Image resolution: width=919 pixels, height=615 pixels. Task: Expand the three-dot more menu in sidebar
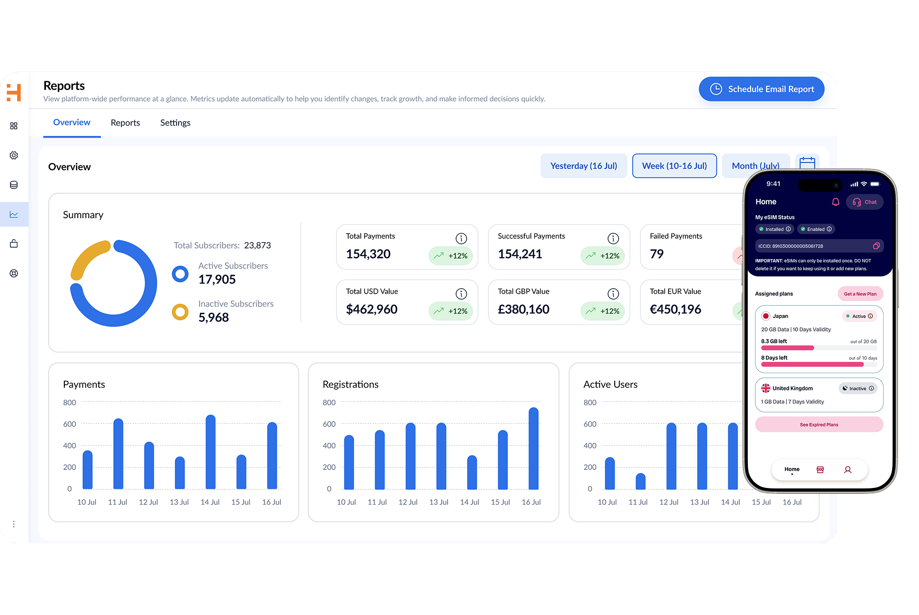click(14, 524)
